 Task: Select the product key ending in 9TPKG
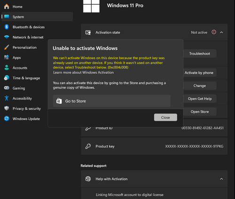[194, 146]
